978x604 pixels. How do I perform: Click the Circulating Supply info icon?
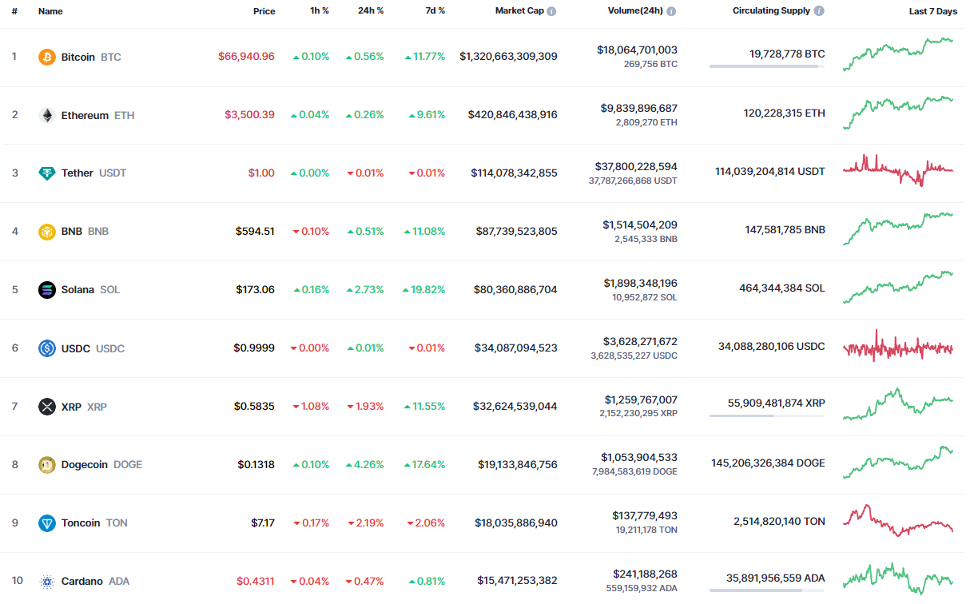tap(819, 11)
